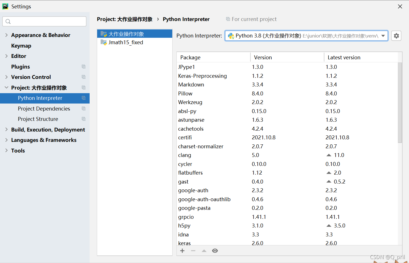This screenshot has height=263, width=409.
Task: Select the Keras-Preprocessing package row
Action: (x=287, y=76)
